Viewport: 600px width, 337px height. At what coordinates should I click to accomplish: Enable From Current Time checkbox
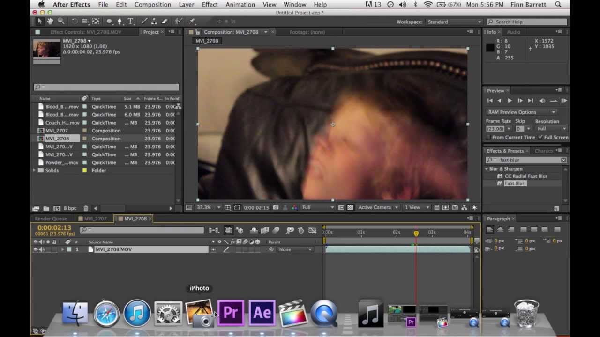pos(488,138)
